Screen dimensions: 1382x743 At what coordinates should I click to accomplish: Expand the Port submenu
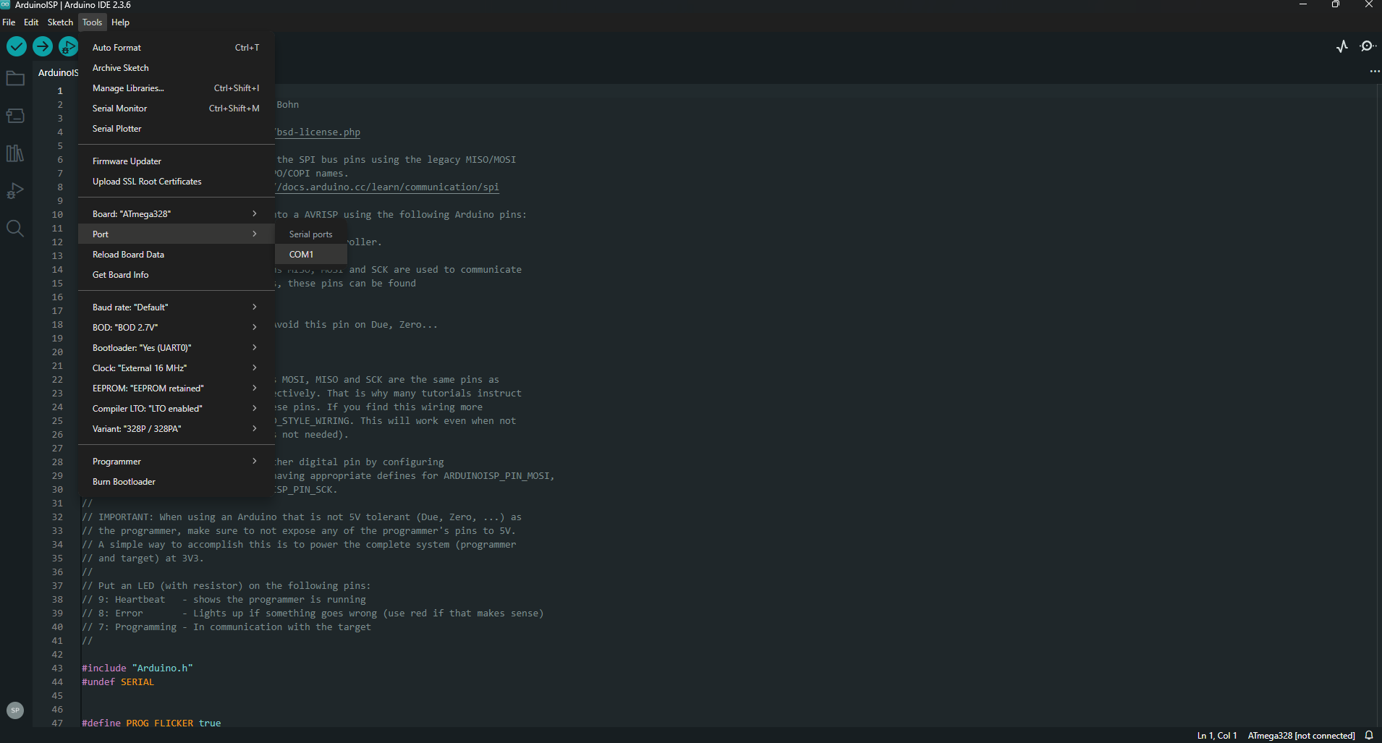pyautogui.click(x=176, y=234)
